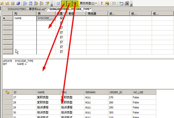174x118 pixels.
Task: Click the NO_USE results column header
Action: coord(144,92)
